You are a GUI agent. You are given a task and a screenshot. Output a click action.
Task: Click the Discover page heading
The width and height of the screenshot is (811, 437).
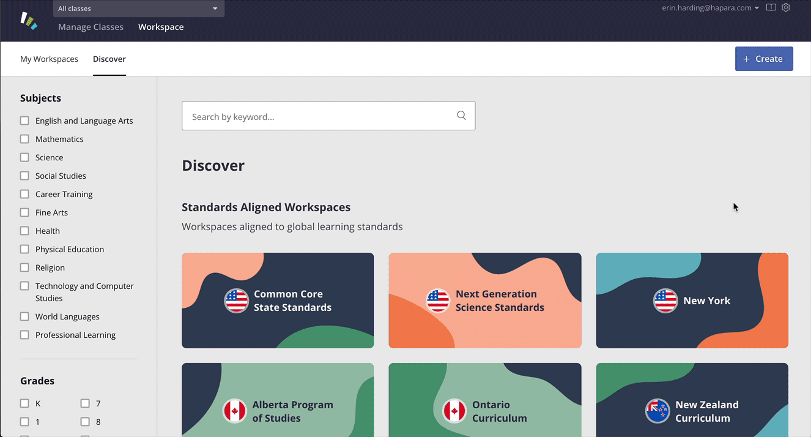(213, 166)
